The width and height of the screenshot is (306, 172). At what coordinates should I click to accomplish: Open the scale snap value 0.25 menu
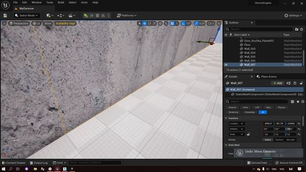(202, 23)
